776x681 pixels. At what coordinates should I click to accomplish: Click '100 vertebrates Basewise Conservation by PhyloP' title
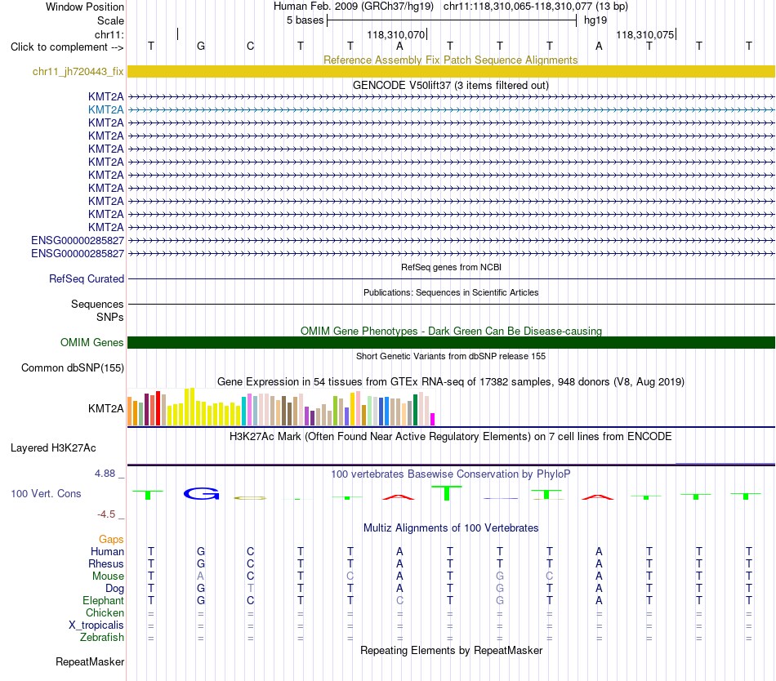(x=451, y=474)
